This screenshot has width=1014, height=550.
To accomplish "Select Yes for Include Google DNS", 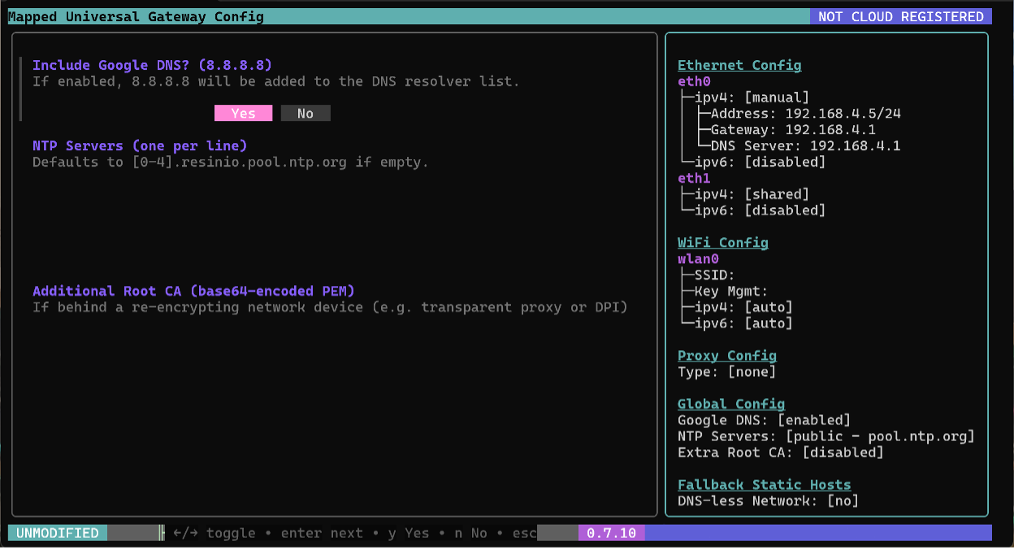I will pos(243,114).
